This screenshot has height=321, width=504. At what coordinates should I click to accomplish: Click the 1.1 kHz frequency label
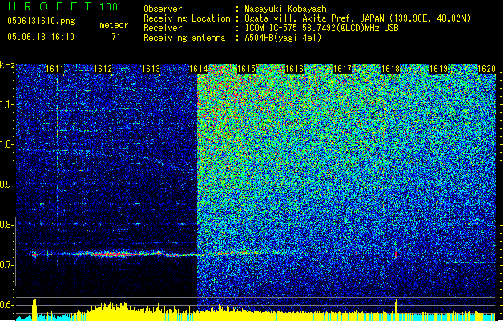(7, 105)
